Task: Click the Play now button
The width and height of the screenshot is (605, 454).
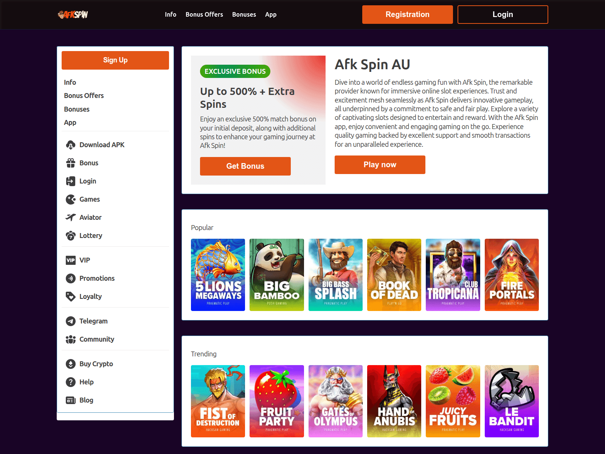Action: 380,165
